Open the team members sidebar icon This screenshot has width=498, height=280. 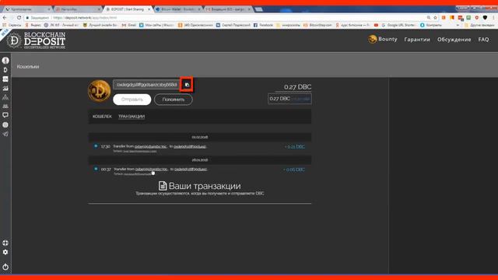pos(5,106)
